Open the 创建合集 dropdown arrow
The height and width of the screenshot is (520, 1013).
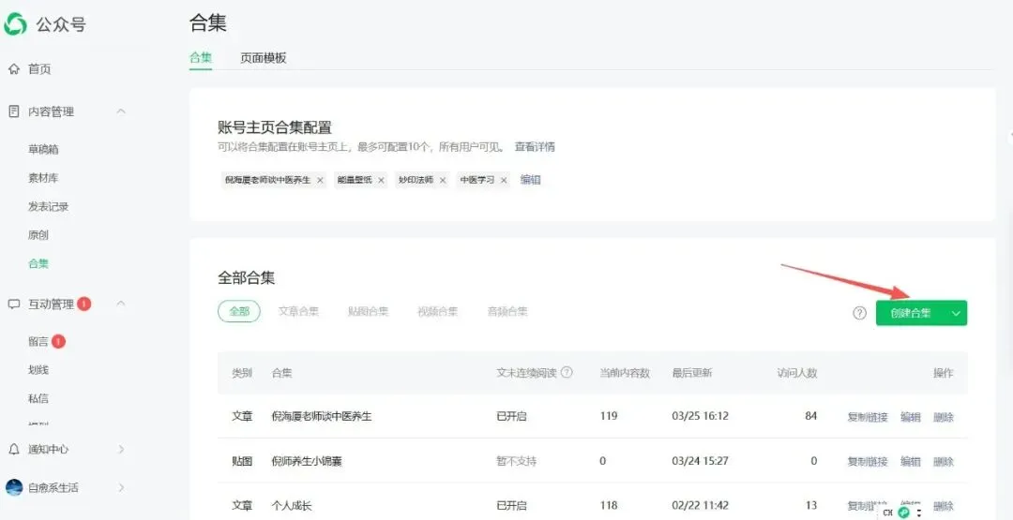(957, 313)
